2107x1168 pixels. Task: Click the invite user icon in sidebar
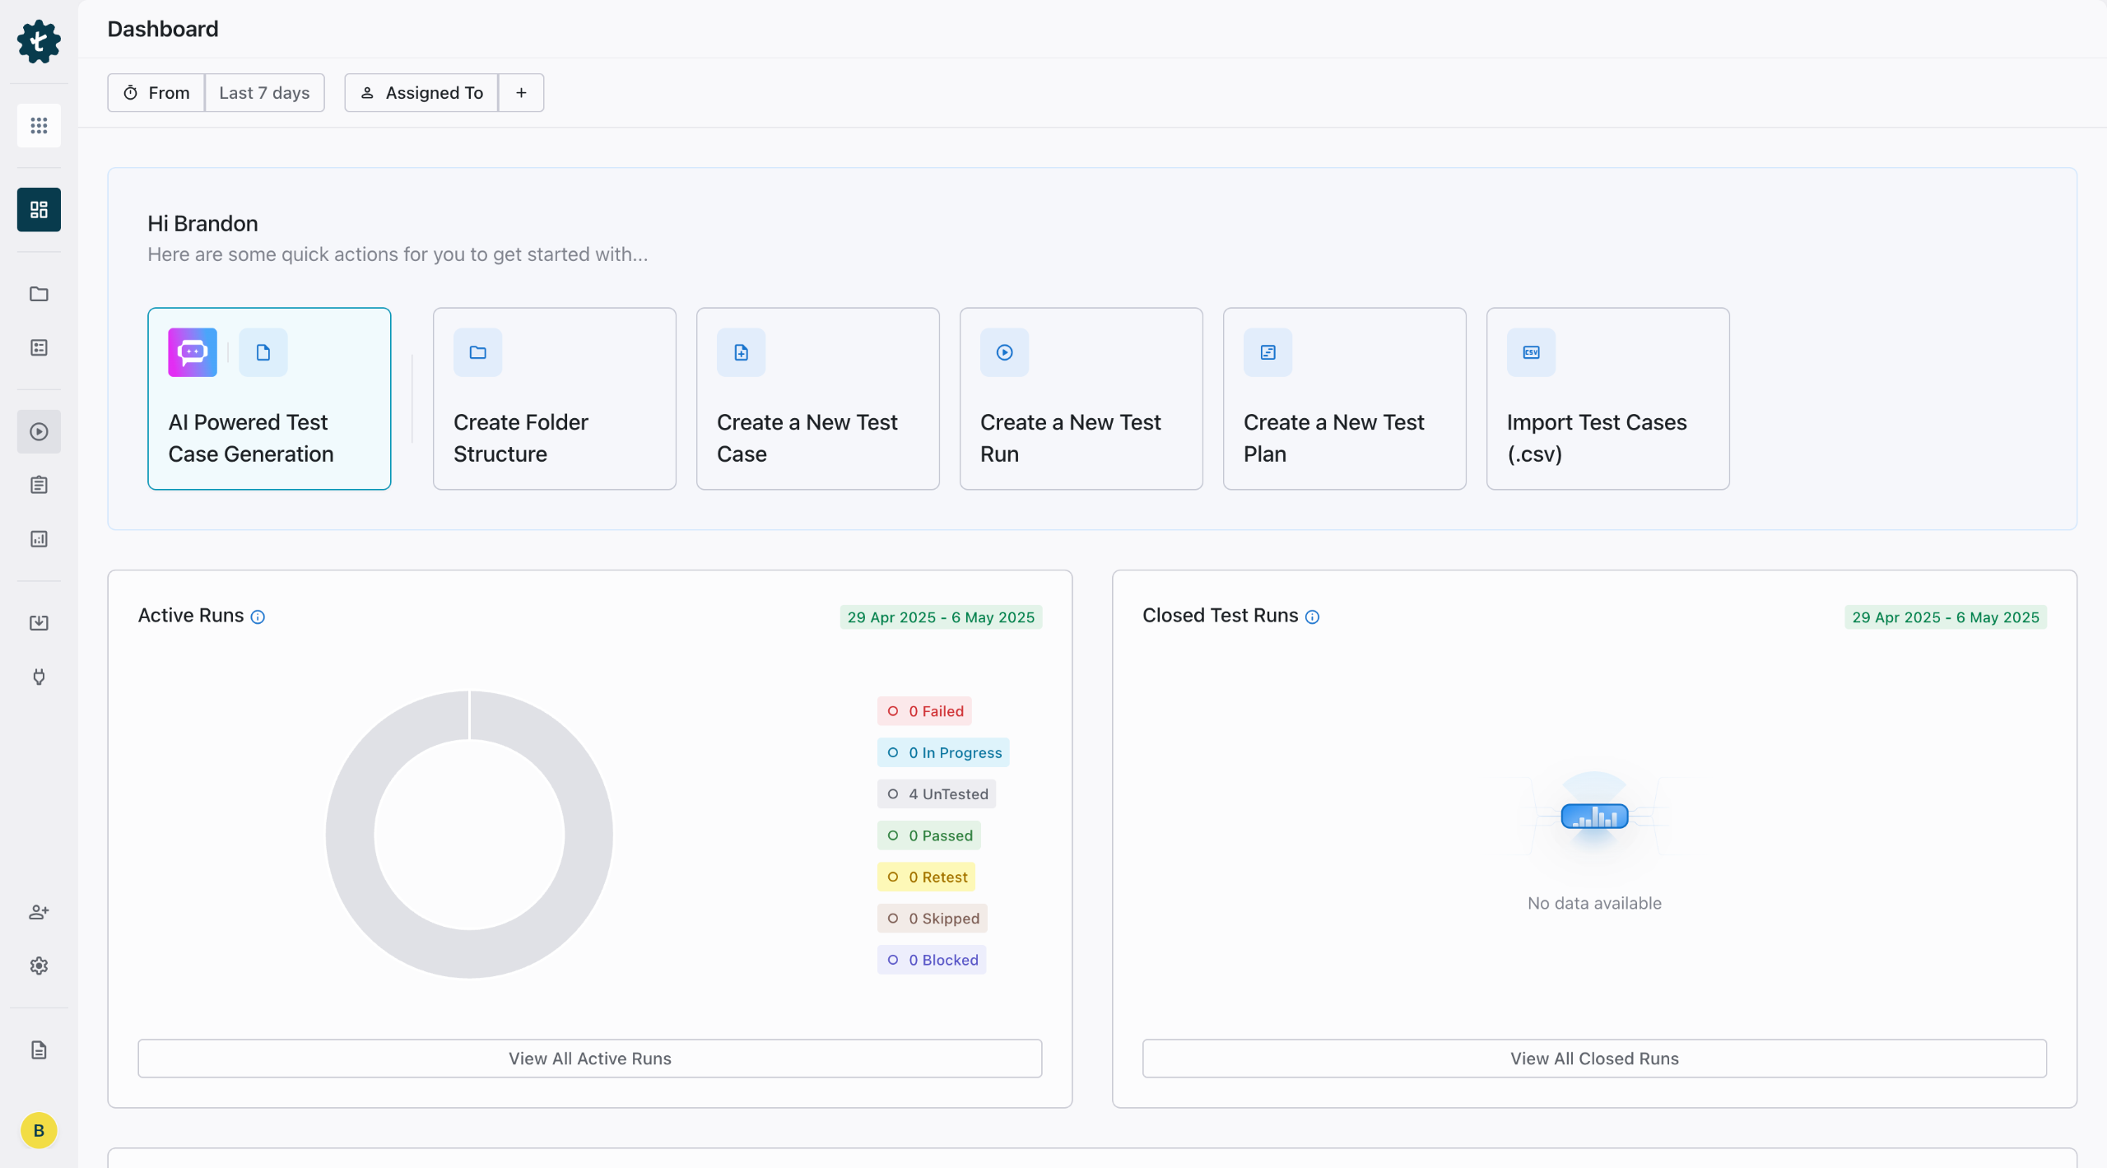tap(39, 912)
